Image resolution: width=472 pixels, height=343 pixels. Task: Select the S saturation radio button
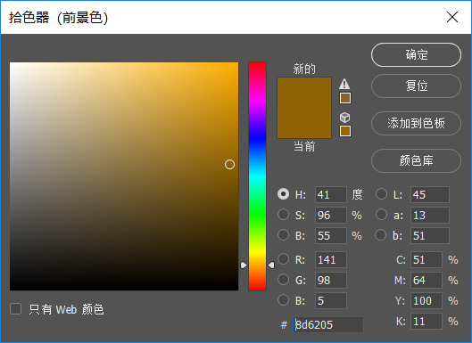283,215
